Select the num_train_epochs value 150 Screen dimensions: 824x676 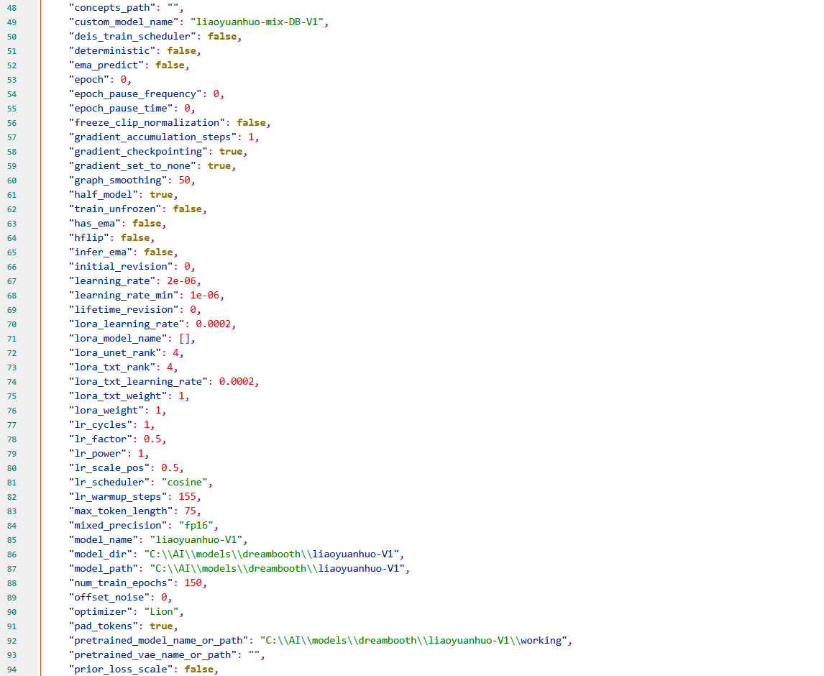(195, 583)
